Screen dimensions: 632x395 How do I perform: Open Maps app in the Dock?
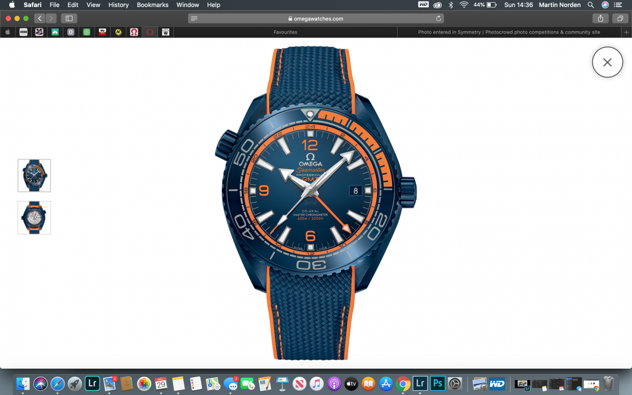[213, 383]
